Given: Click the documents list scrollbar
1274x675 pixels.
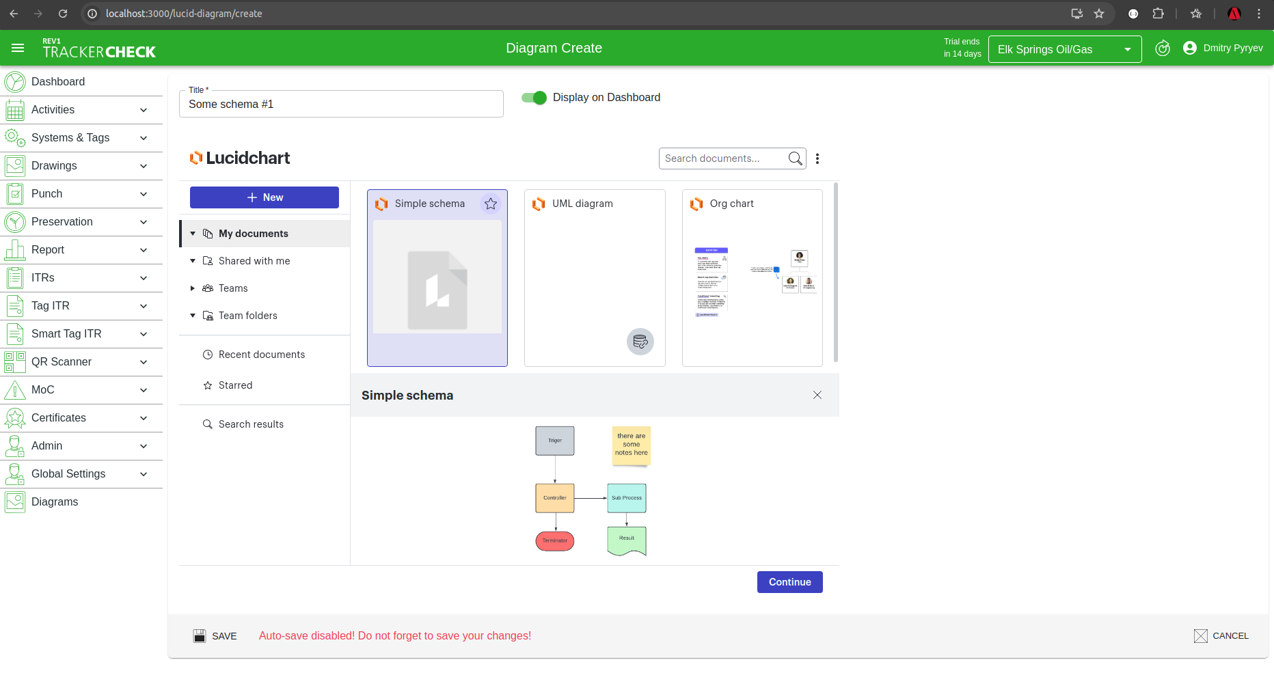Looking at the screenshot, I should [x=836, y=272].
